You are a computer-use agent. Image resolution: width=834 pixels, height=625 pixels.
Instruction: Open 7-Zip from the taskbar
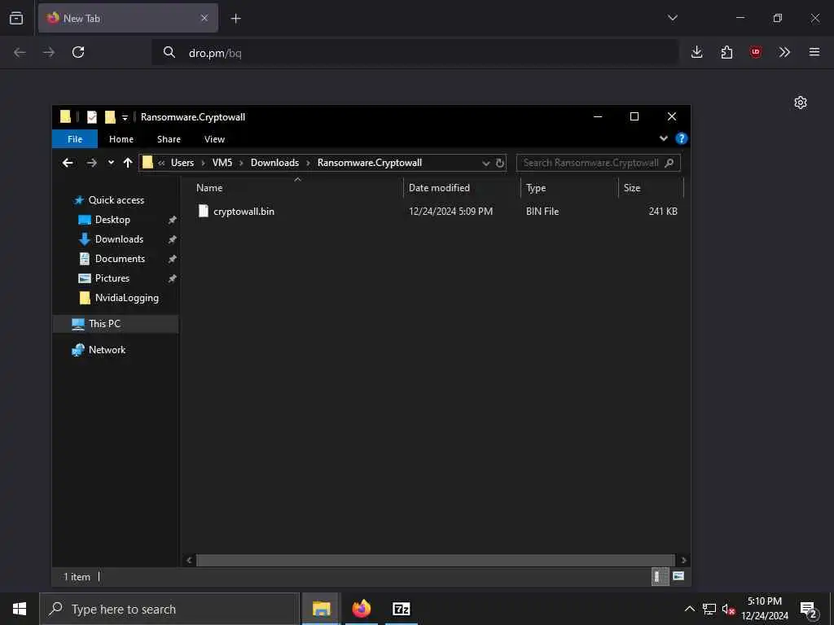point(401,609)
